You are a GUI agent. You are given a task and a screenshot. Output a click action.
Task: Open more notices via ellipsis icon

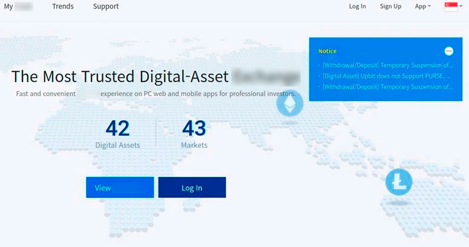[448, 51]
